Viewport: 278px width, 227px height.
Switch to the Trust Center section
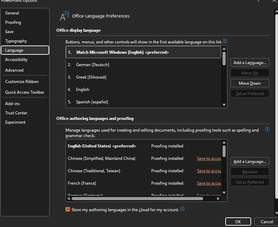pyautogui.click(x=16, y=113)
